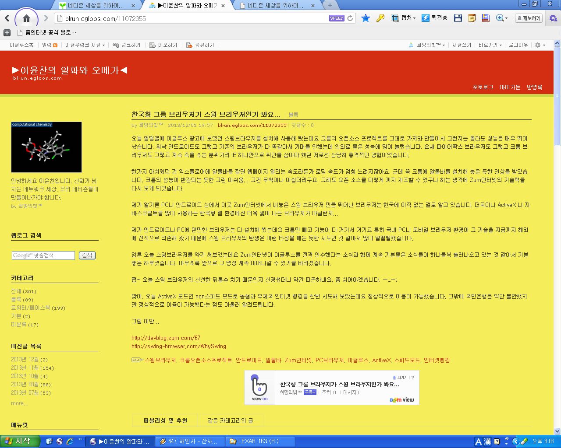Click the 구독+ subscribe button
Viewport: 561px width, 448px height.
click(x=310, y=392)
